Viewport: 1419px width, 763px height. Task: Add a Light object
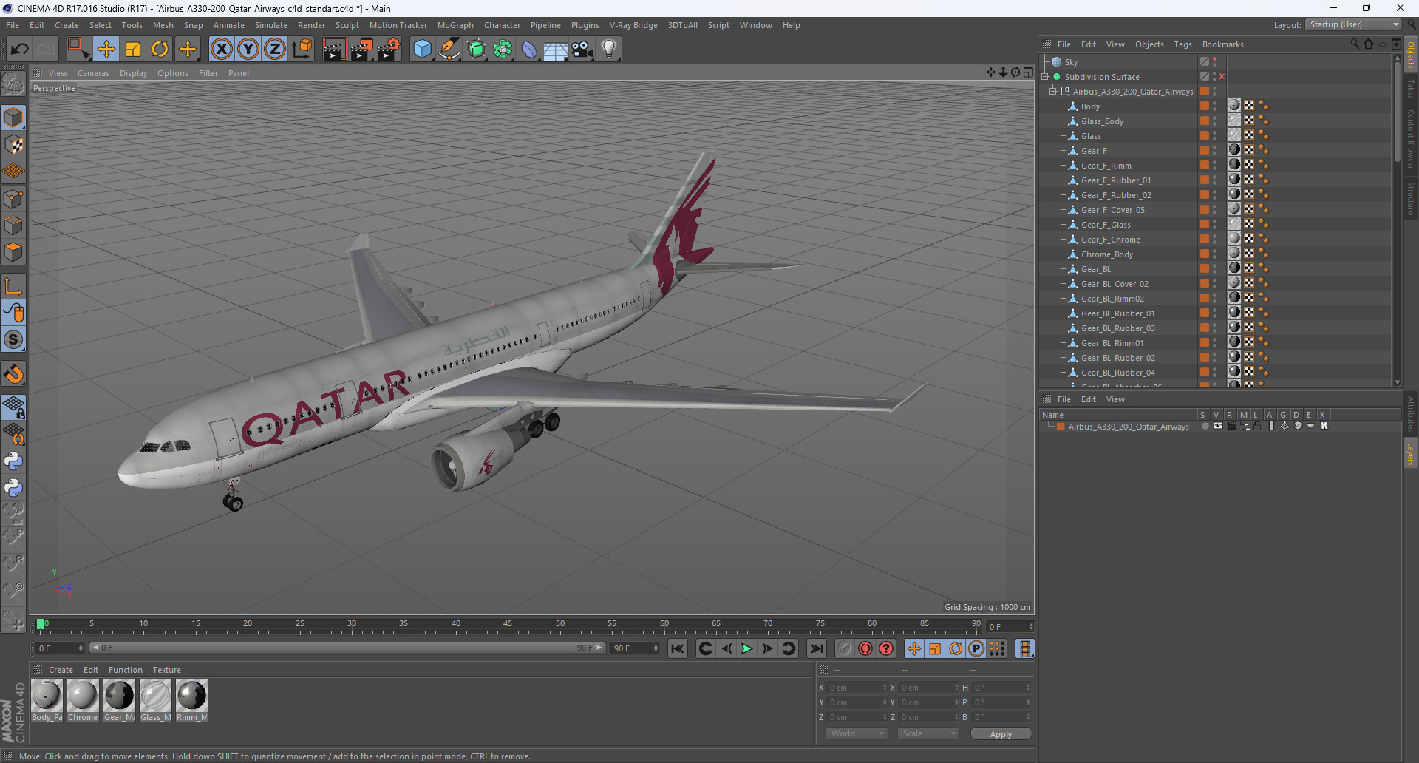pyautogui.click(x=609, y=50)
